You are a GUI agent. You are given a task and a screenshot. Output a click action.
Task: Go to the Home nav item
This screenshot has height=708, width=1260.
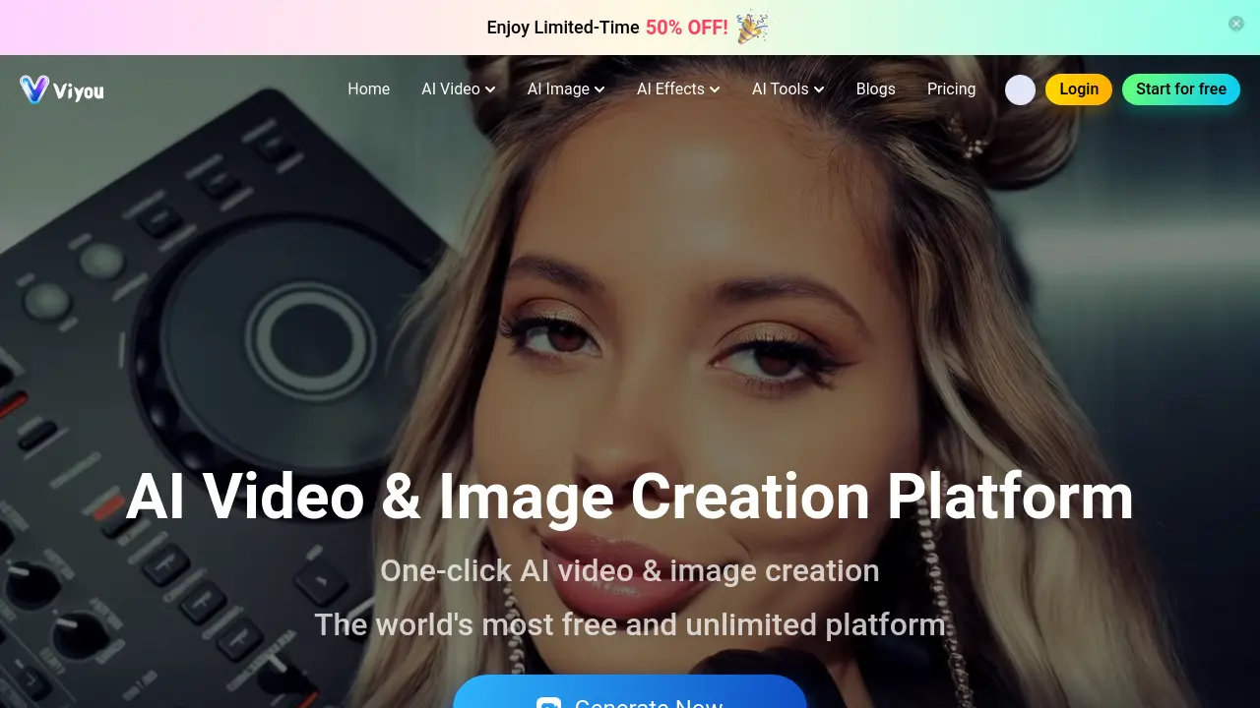pyautogui.click(x=368, y=89)
